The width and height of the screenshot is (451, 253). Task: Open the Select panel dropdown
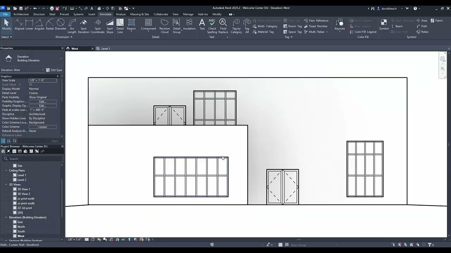coord(7,37)
